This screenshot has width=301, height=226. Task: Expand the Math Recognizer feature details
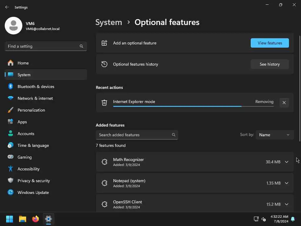coord(287,162)
